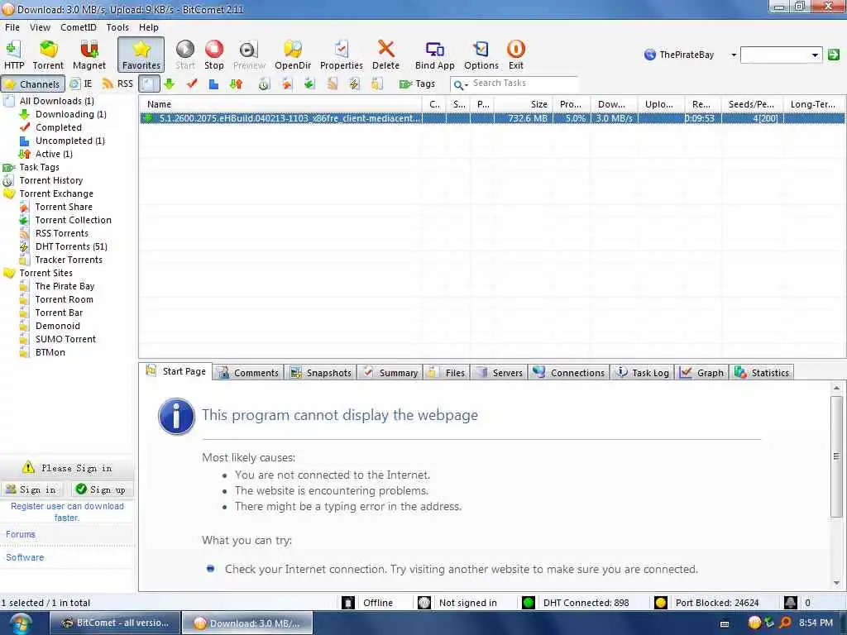Sort tasks by Size column header
This screenshot has width=847, height=635.
(523, 104)
